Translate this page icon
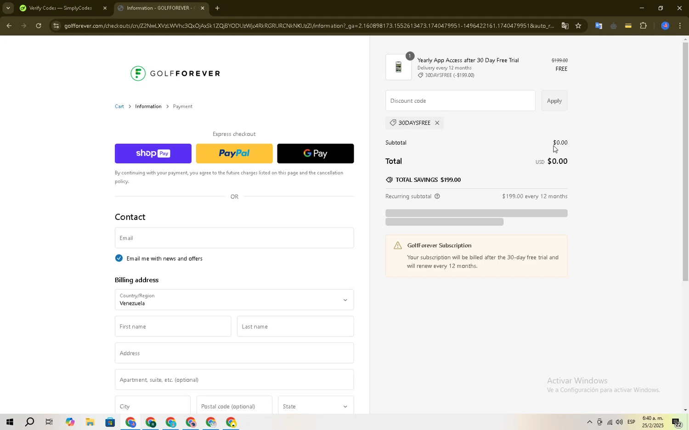This screenshot has height=430, width=689. [x=565, y=26]
